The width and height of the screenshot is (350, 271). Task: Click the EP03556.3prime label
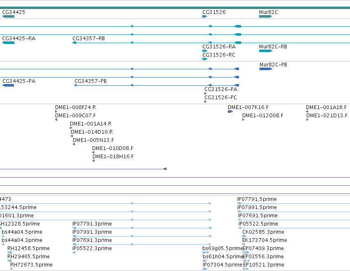[x=263, y=257]
